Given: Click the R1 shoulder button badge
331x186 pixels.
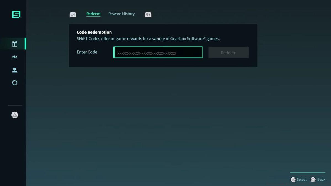Looking at the screenshot, I should tap(148, 14).
